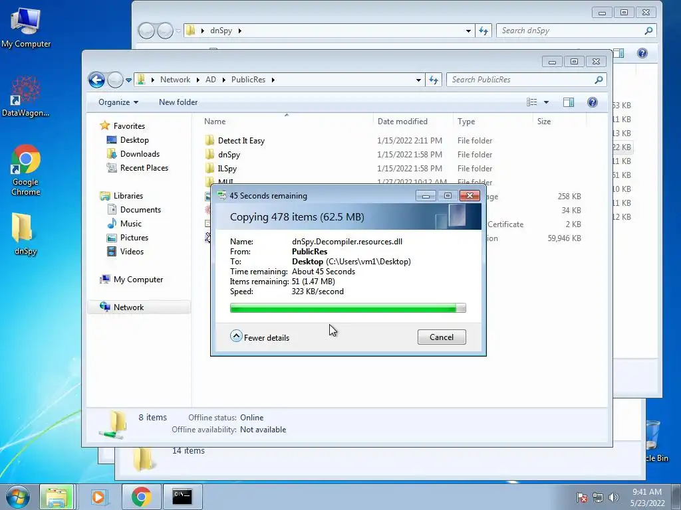
Task: Click volume speaker icon in tray
Action: 613,497
